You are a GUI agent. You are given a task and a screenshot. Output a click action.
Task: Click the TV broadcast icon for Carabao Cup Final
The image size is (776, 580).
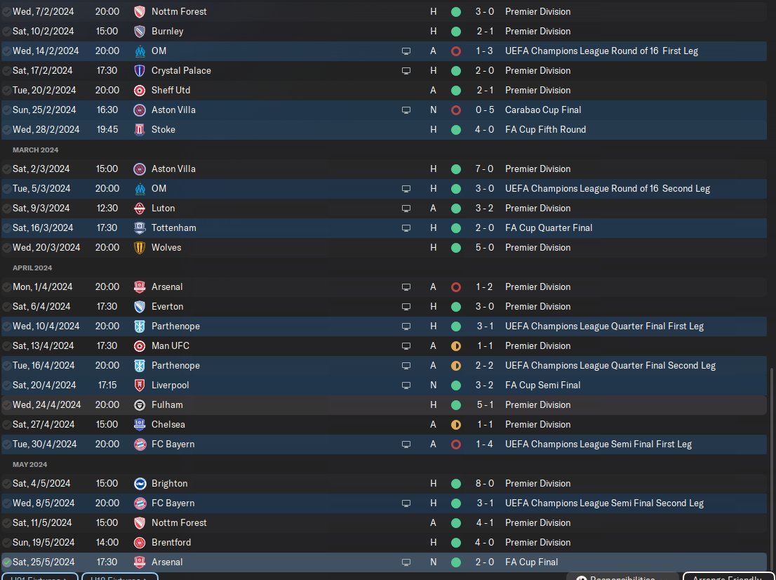pos(406,110)
